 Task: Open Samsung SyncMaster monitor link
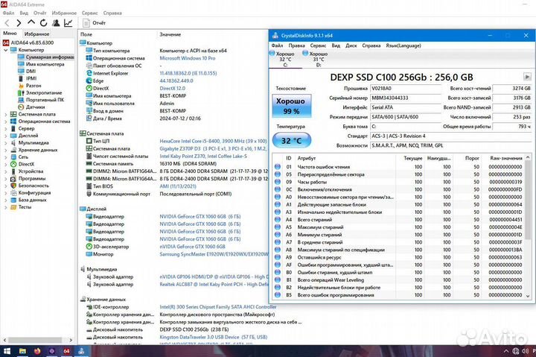[x=214, y=254]
